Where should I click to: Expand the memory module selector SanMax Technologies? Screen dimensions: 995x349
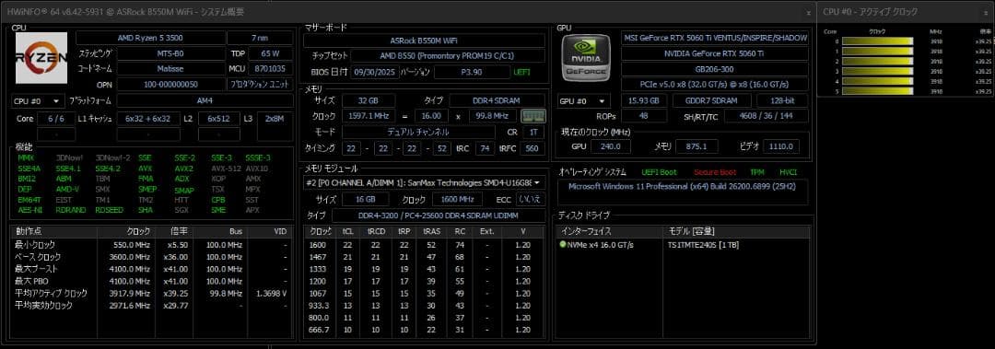tap(424, 182)
